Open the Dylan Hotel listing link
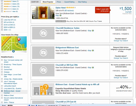The width and height of the screenshot is (136, 106). (x=61, y=8)
